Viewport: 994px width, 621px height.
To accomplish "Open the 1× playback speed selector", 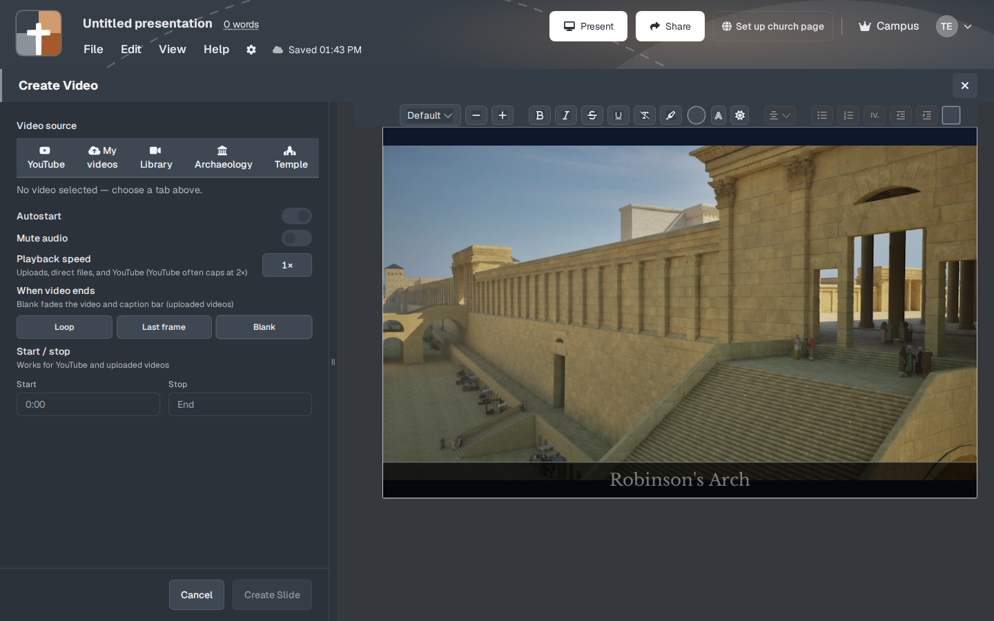I will click(287, 265).
